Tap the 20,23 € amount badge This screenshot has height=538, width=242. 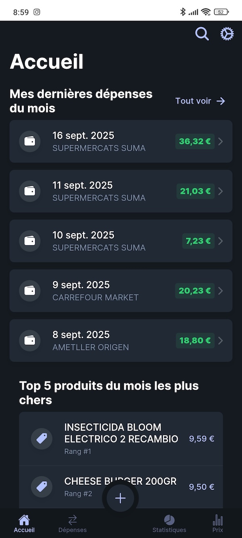(x=195, y=291)
